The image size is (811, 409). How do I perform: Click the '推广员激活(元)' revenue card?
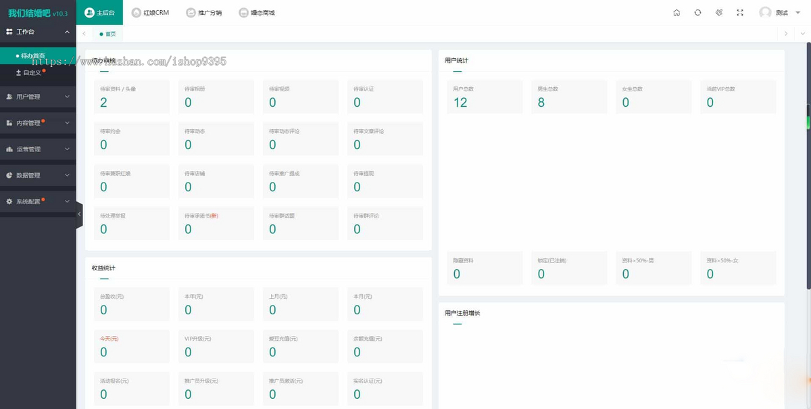point(301,389)
